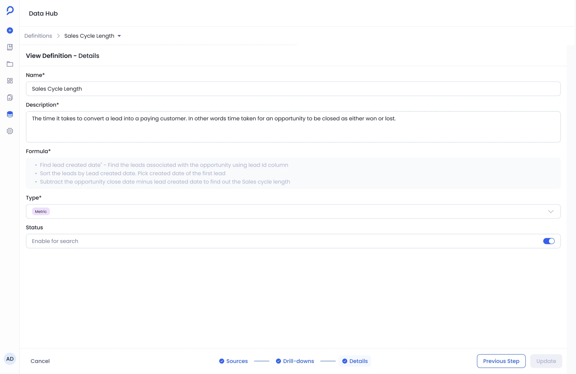Screen dimensions: 576x374
Task: Open the Type dropdown chevron
Action: (x=551, y=211)
